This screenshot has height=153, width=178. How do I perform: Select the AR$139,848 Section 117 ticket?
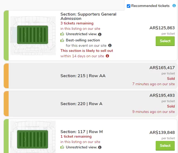165,145
